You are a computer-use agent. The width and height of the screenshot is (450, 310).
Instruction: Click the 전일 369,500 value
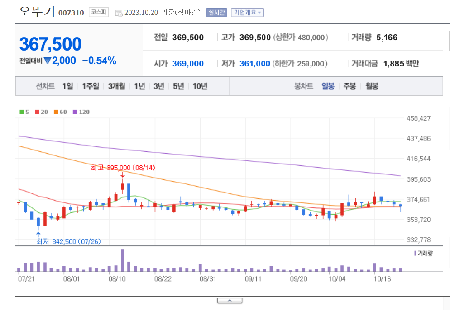tap(188, 38)
